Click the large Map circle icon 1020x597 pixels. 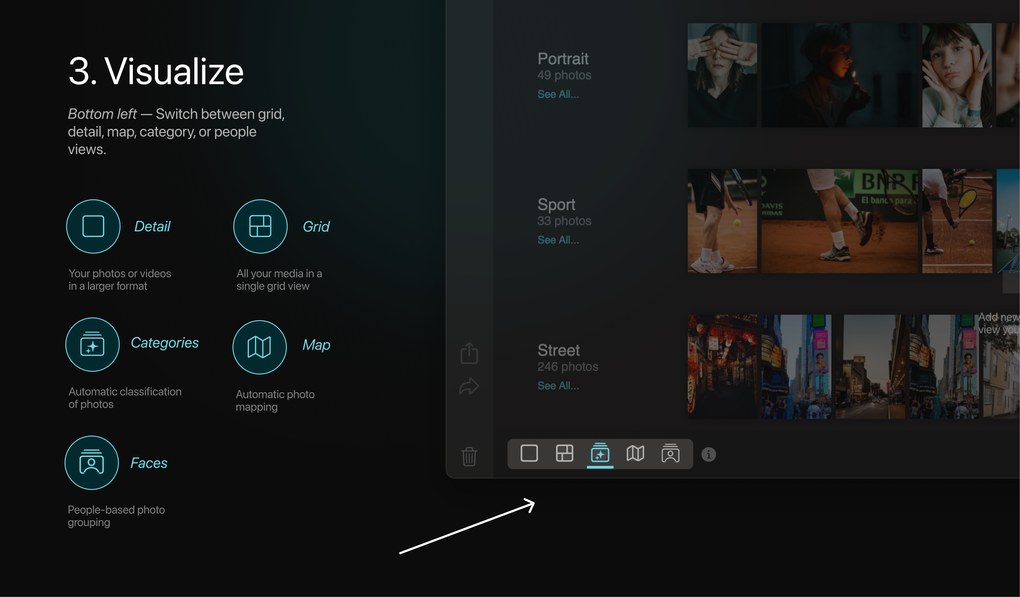pos(260,347)
